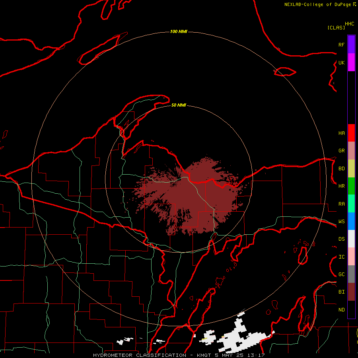
Task: Click the RA light green legend swatch
Action: pyautogui.click(x=351, y=203)
